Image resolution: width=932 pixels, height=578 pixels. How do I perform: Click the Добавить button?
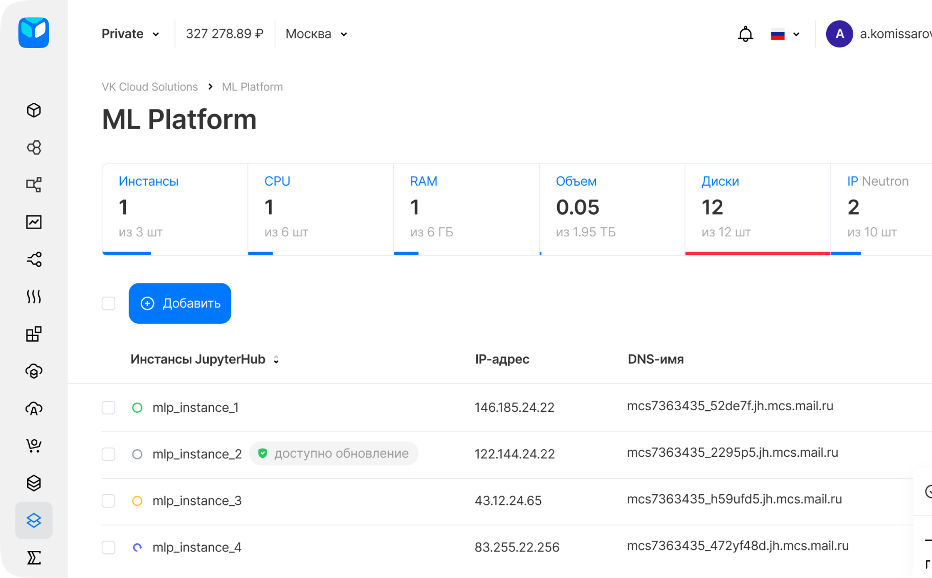point(180,303)
